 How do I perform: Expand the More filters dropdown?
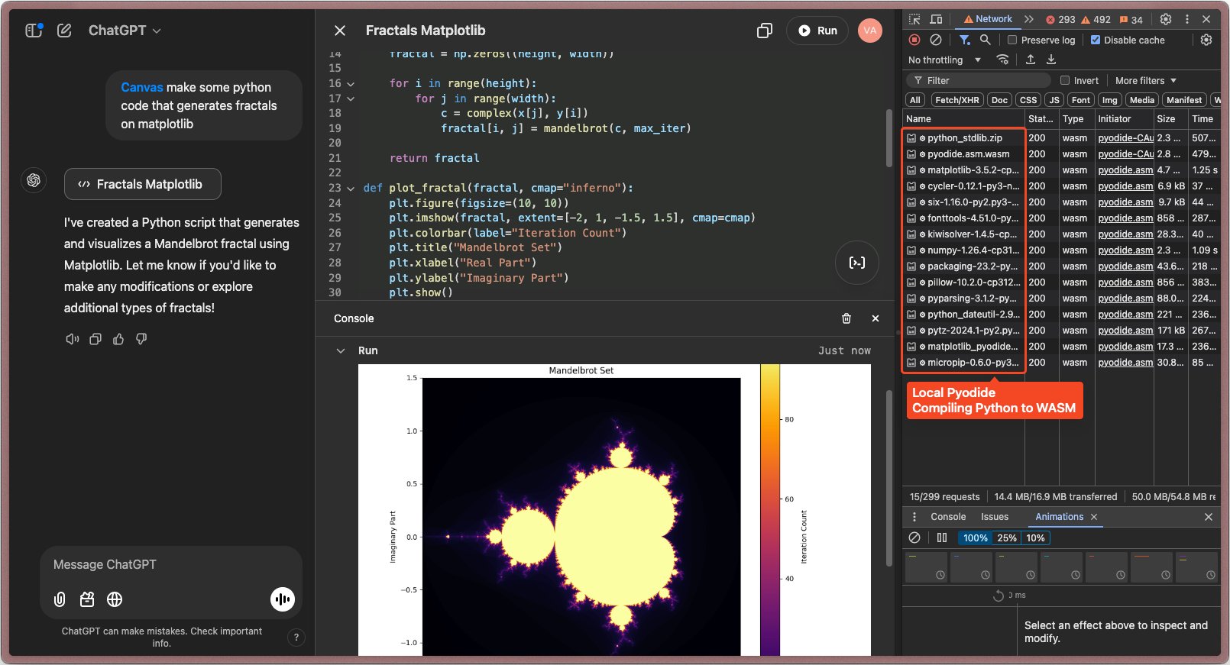pos(1146,80)
